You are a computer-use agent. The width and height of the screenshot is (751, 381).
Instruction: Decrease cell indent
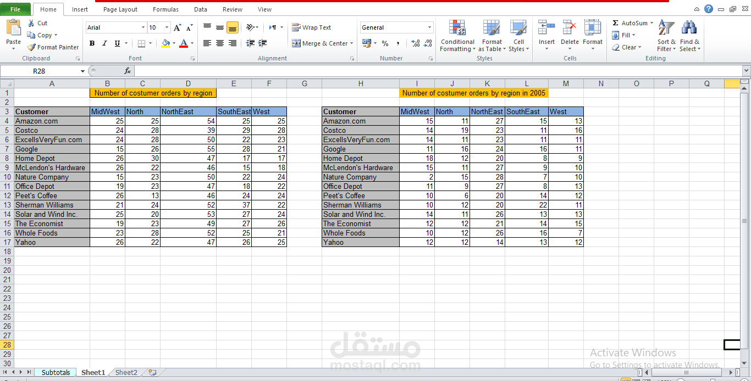(251, 43)
